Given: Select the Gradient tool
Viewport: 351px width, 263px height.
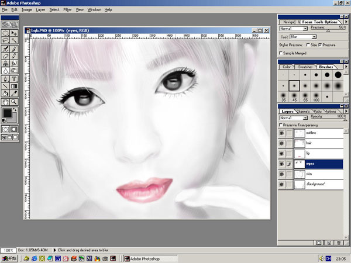Looking at the screenshot, I should (14, 86).
